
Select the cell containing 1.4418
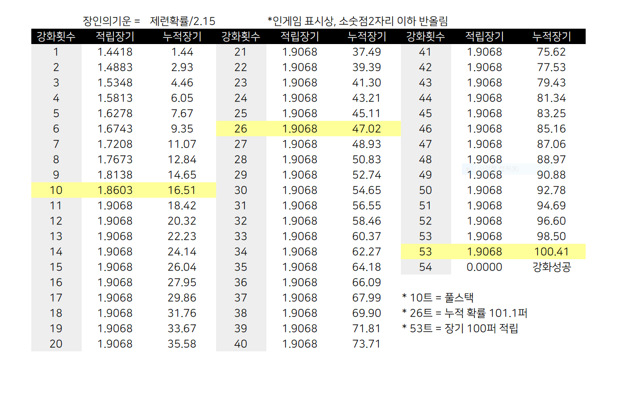tap(115, 52)
